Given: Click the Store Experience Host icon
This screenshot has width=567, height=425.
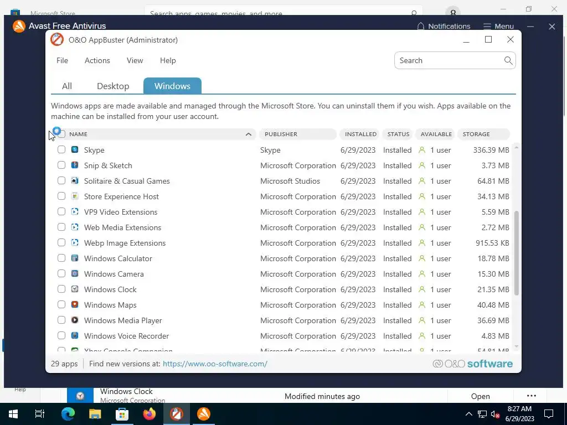Looking at the screenshot, I should coord(75,196).
